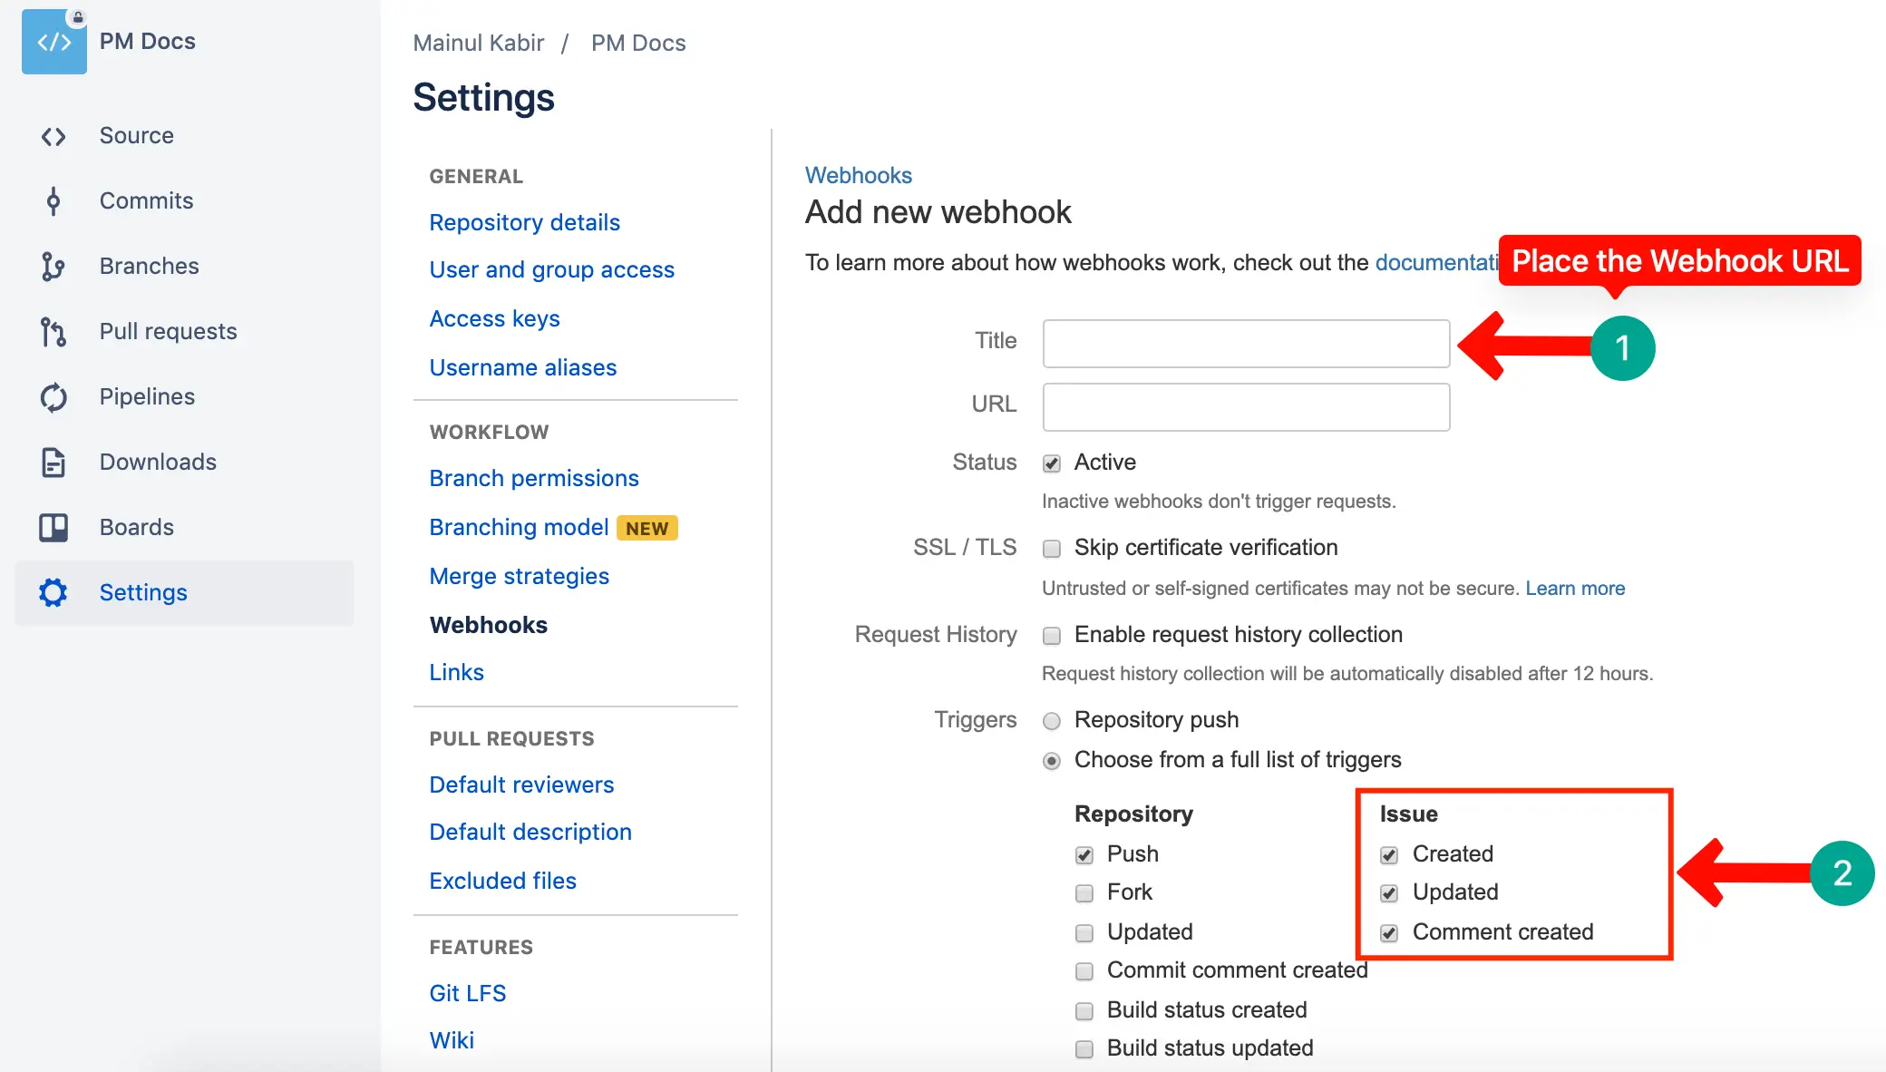Select the Repository push trigger option
This screenshot has width=1886, height=1072.
pos(1051,721)
